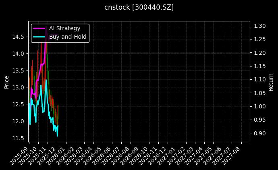This screenshot has width=278, height=170.
Task: Click the 1.30 return tick label
Action: click(x=259, y=26)
